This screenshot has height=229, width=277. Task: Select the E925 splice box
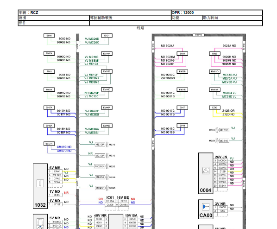pyautogui.click(x=214, y=54)
